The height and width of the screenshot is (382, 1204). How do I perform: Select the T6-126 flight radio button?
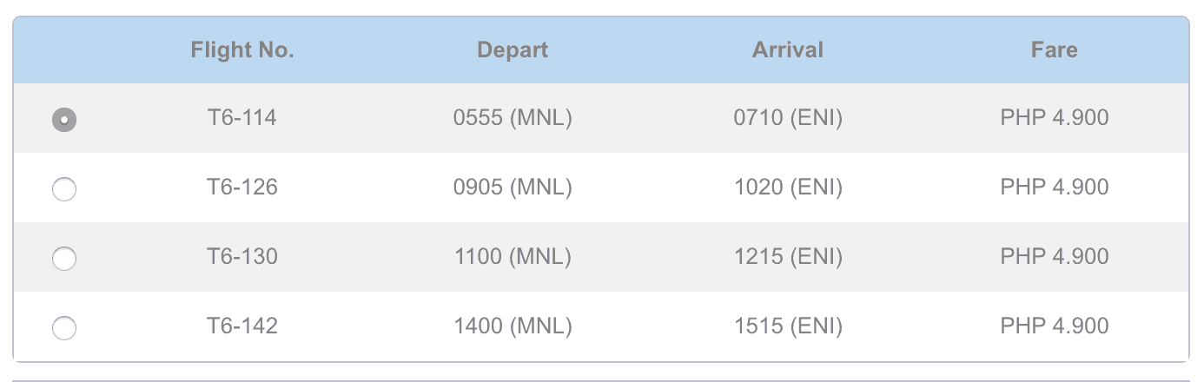64,189
